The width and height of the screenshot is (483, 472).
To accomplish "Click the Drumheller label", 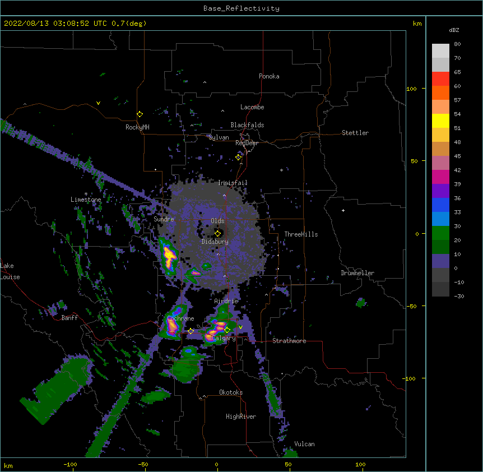I will [x=357, y=273].
